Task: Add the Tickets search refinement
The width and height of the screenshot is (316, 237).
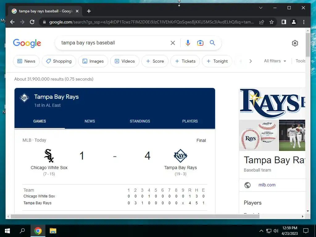Action: [185, 61]
